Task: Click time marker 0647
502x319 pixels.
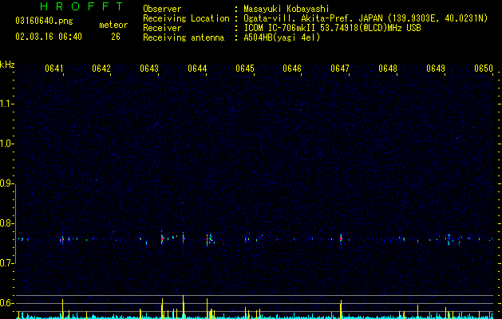Action: click(x=340, y=69)
